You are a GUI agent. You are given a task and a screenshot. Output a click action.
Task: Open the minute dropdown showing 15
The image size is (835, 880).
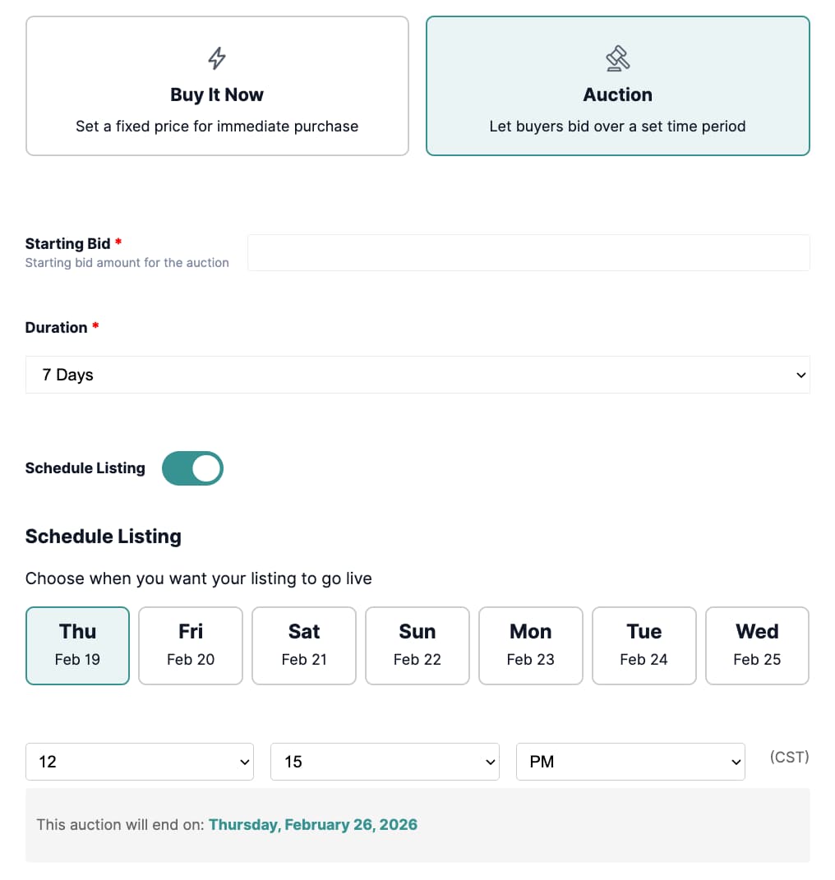[385, 761]
